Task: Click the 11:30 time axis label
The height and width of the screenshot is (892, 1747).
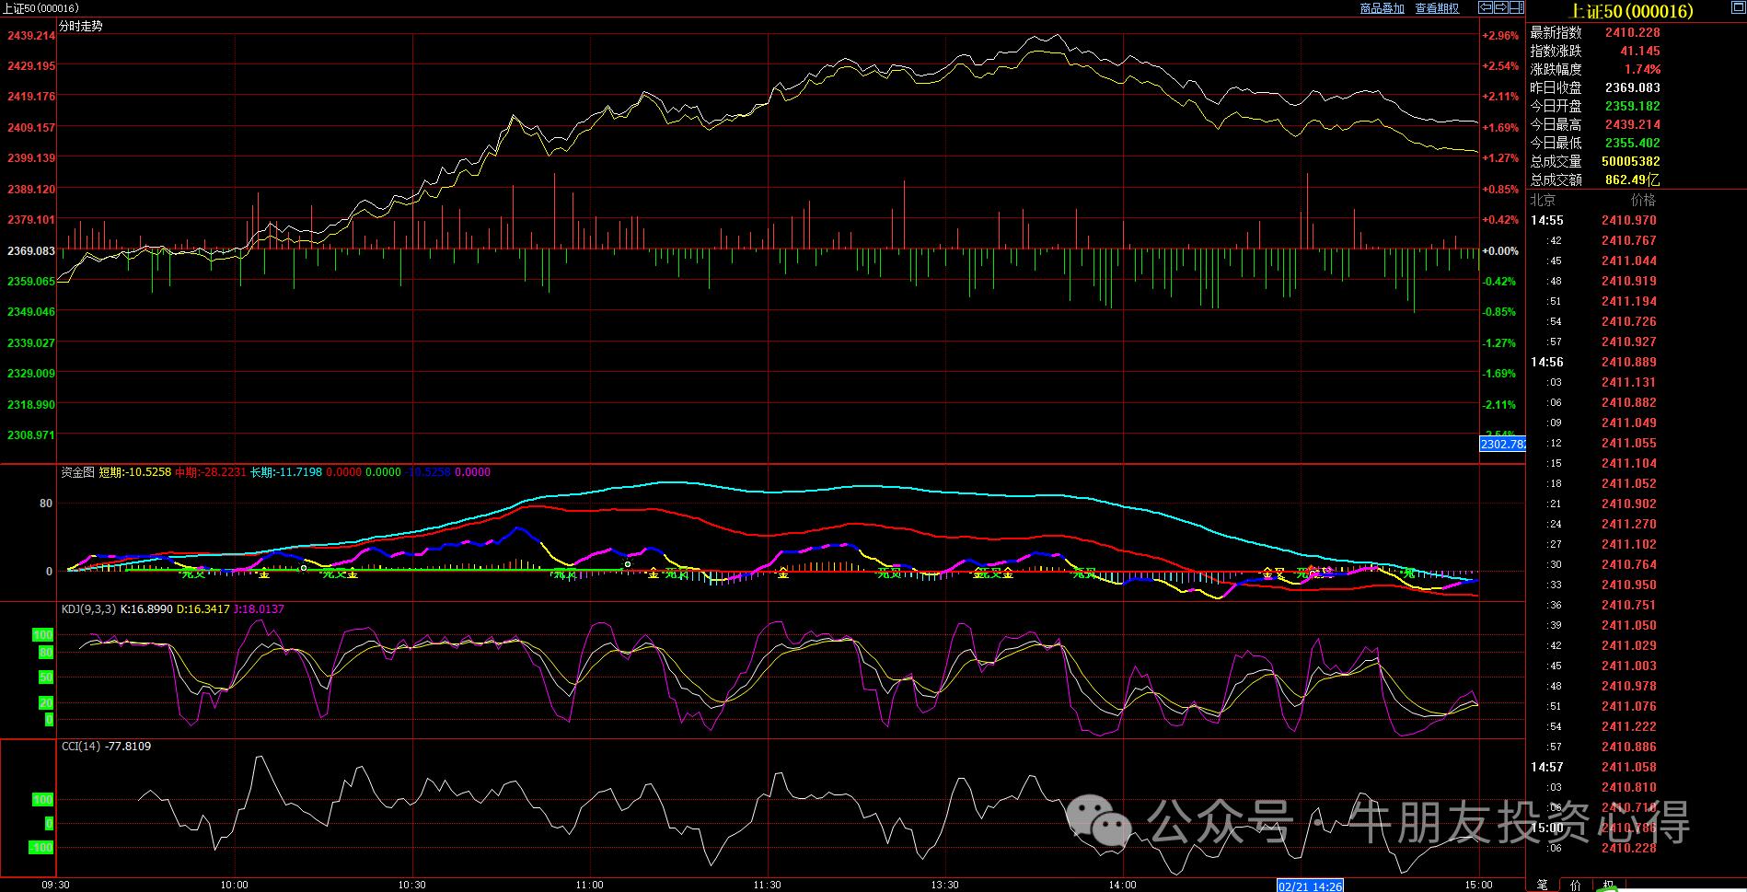Action: [767, 885]
